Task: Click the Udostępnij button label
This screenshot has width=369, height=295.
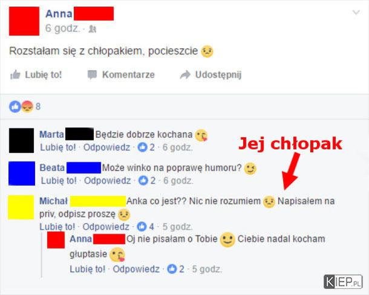Action: (218, 75)
